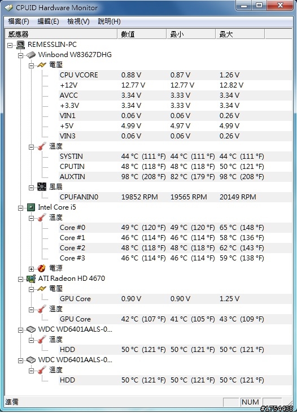Screen dimensions: 297x413
Task: Collapse the temperature group under Winbond
Action: pyautogui.click(x=31, y=147)
